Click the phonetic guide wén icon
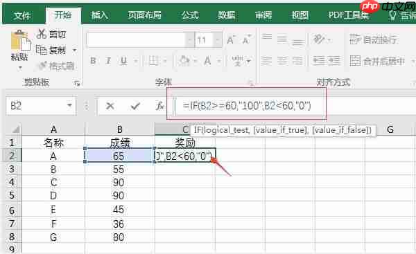 [x=237, y=61]
